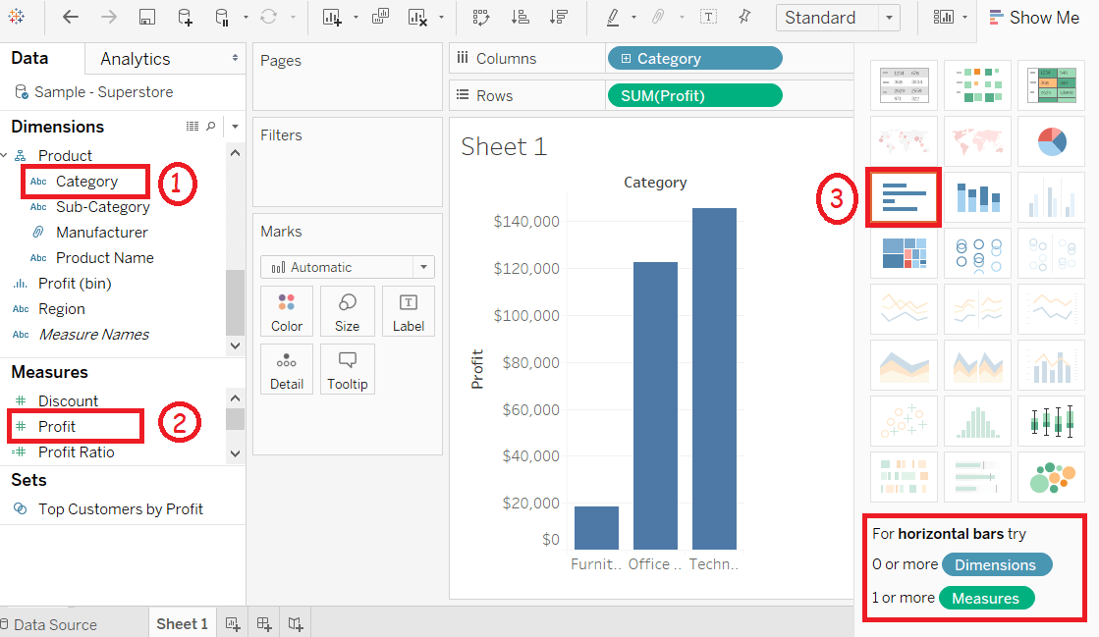The height and width of the screenshot is (637, 1099).
Task: Select the Sub-Category dimension field
Action: coord(103,207)
